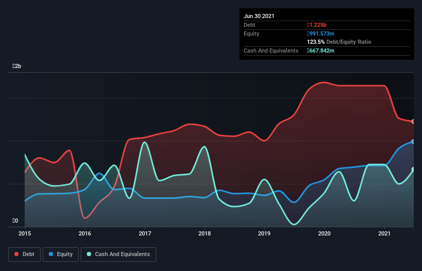Click the 0 y-axis label
Viewport: 422px width, 271px height.
point(15,221)
